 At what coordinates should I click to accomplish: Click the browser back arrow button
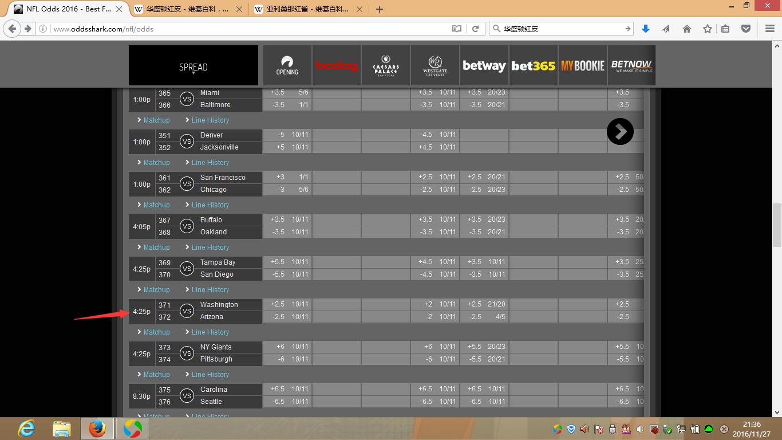12,29
